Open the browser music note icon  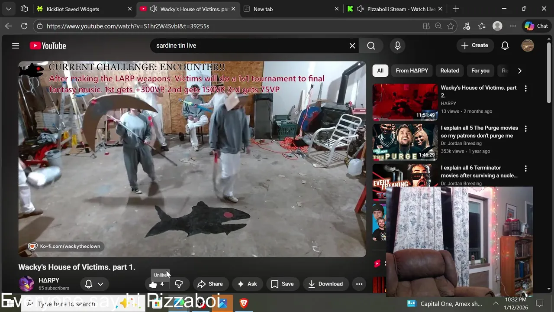click(467, 26)
